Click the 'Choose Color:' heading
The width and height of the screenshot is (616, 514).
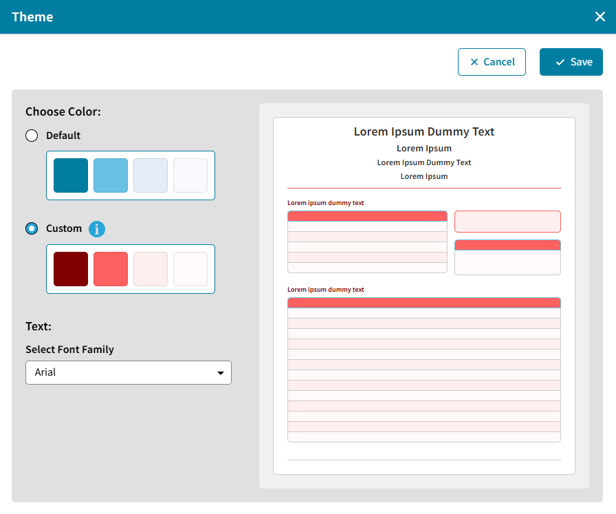[63, 111]
